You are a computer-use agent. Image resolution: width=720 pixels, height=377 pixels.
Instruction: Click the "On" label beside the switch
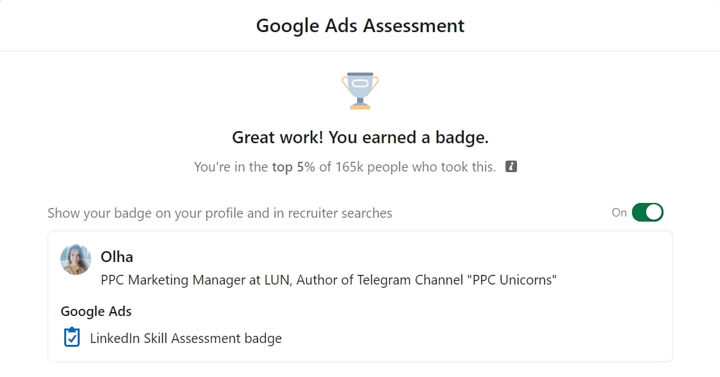(619, 213)
